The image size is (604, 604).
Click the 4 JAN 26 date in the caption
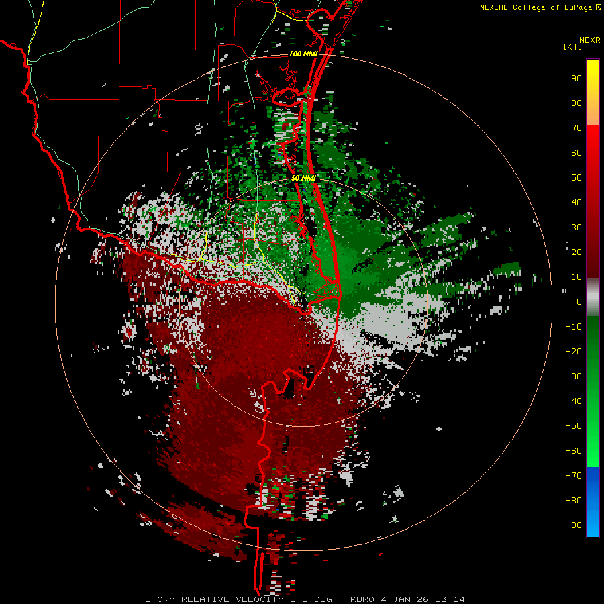coord(405,599)
